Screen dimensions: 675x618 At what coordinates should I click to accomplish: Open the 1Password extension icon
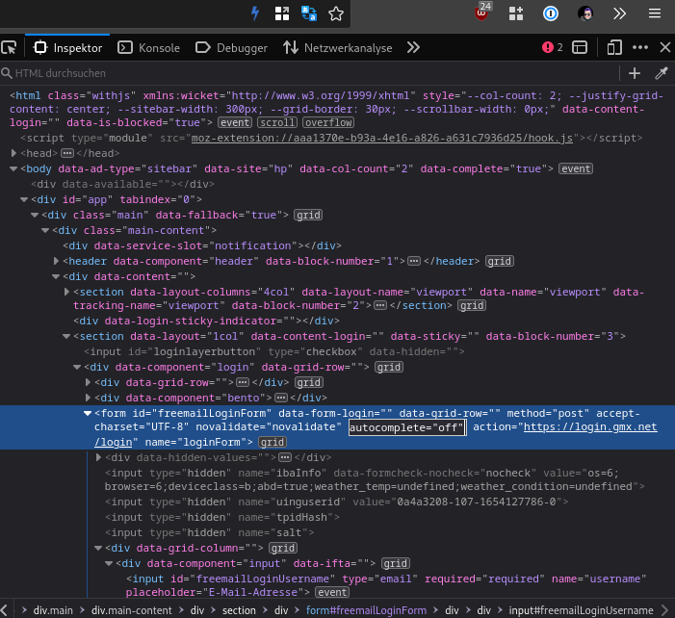click(x=551, y=13)
